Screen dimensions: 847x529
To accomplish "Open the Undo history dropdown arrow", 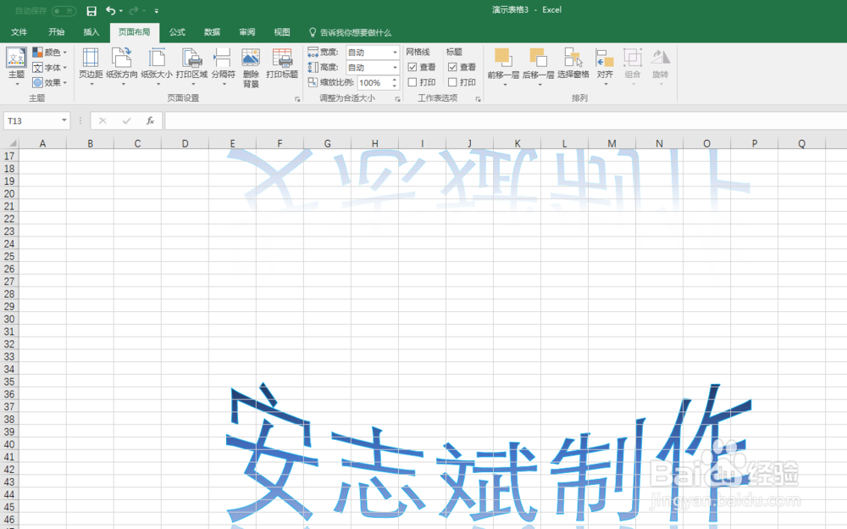I will (x=121, y=11).
